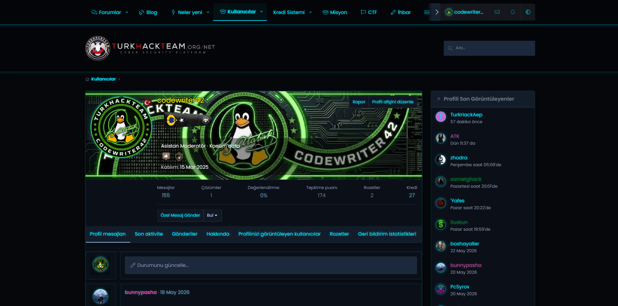Collapse the Profili Son Görüntüleyenler block chevron
The height and width of the screenshot is (306, 618).
coord(439,99)
